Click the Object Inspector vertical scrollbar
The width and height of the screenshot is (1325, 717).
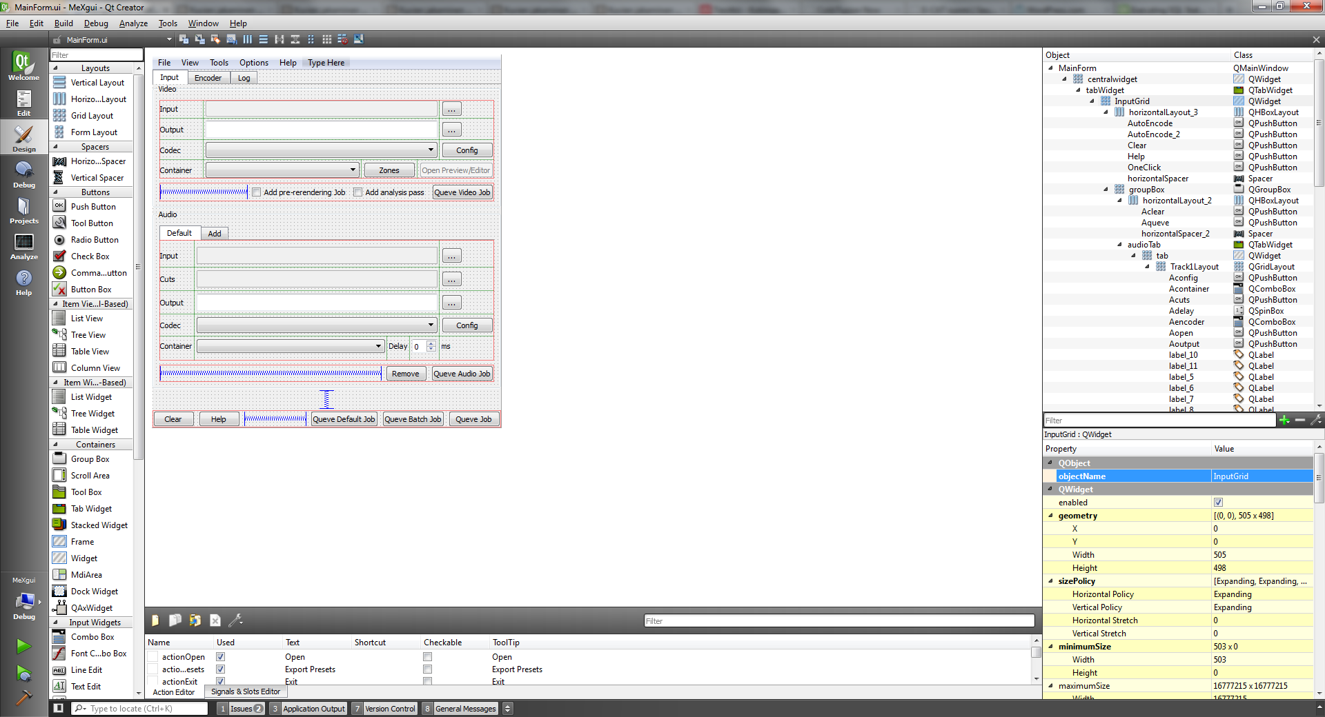coord(1319,123)
